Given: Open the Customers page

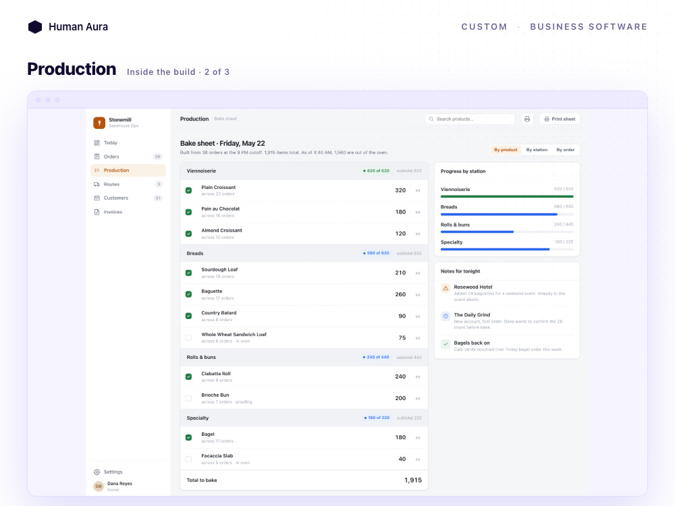Looking at the screenshot, I should (128, 198).
